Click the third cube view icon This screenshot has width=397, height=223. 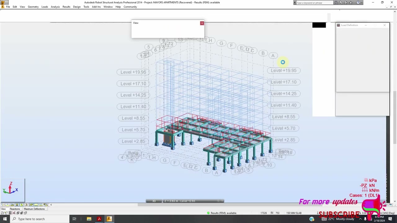point(25,213)
